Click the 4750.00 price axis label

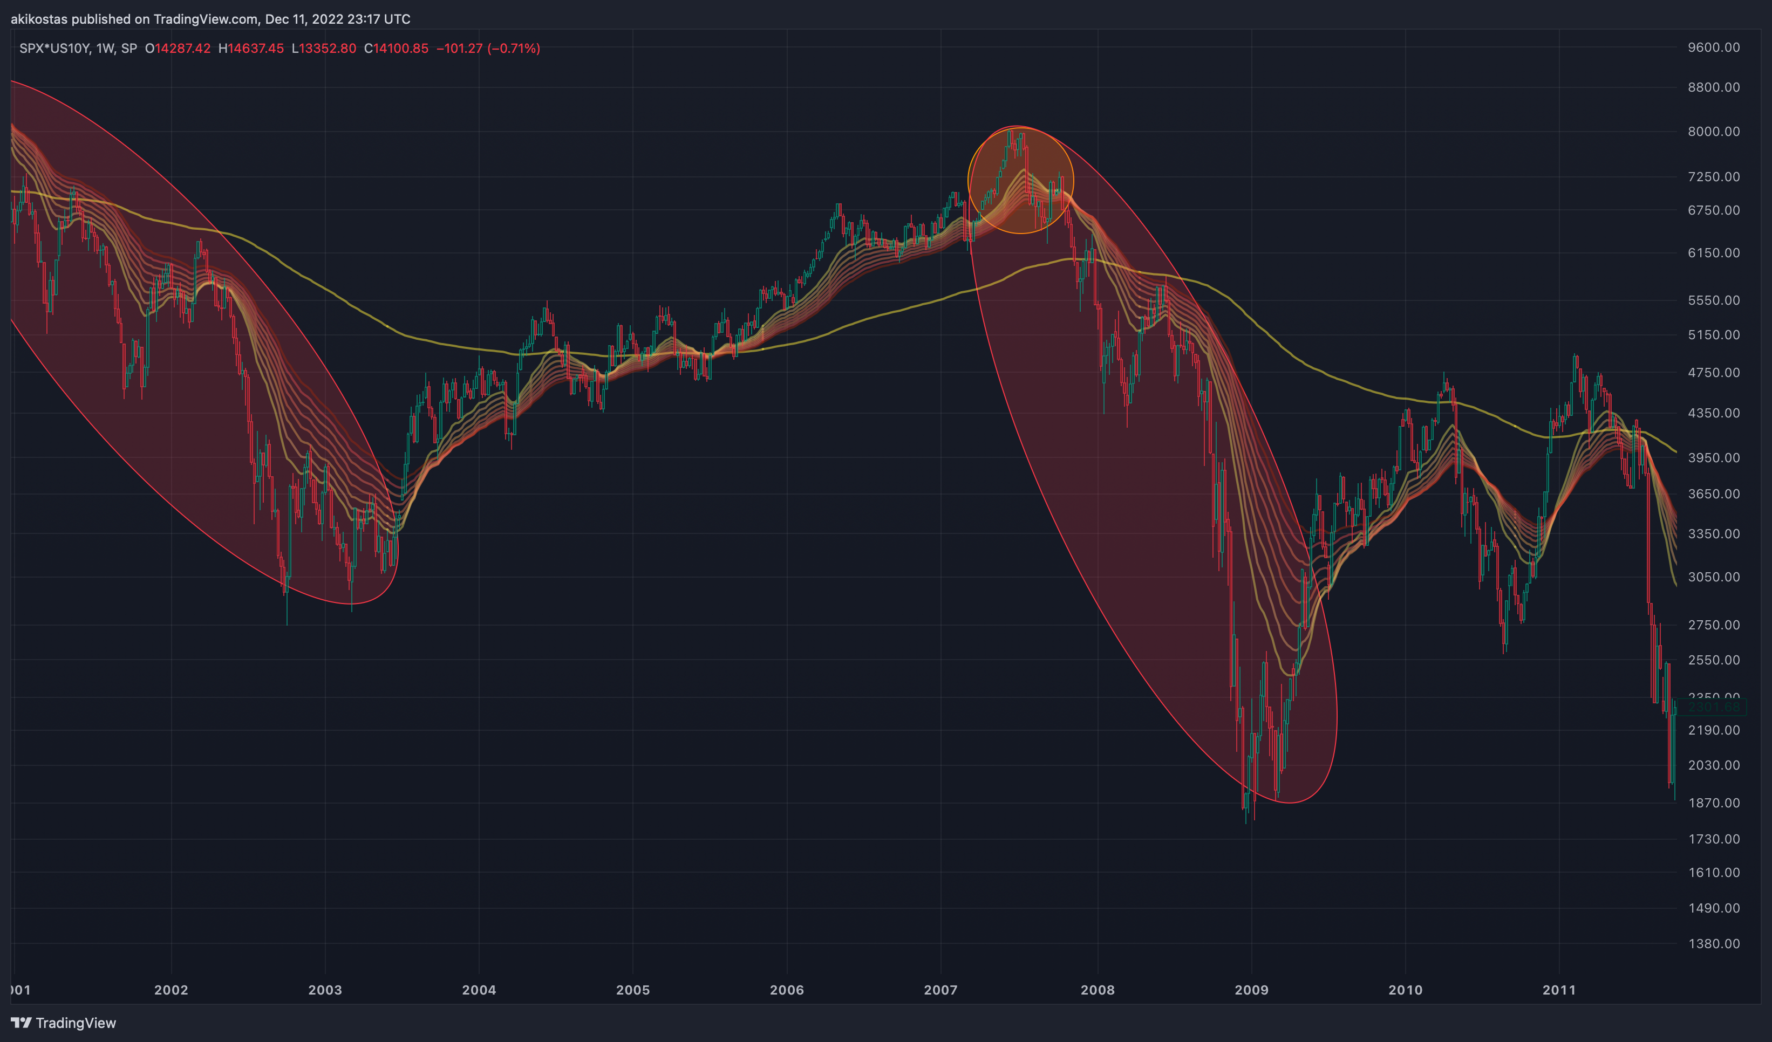(x=1714, y=372)
